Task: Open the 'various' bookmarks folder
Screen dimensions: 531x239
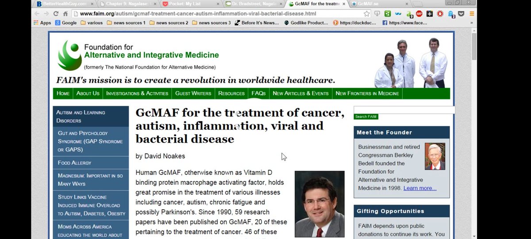Action: 92,23
